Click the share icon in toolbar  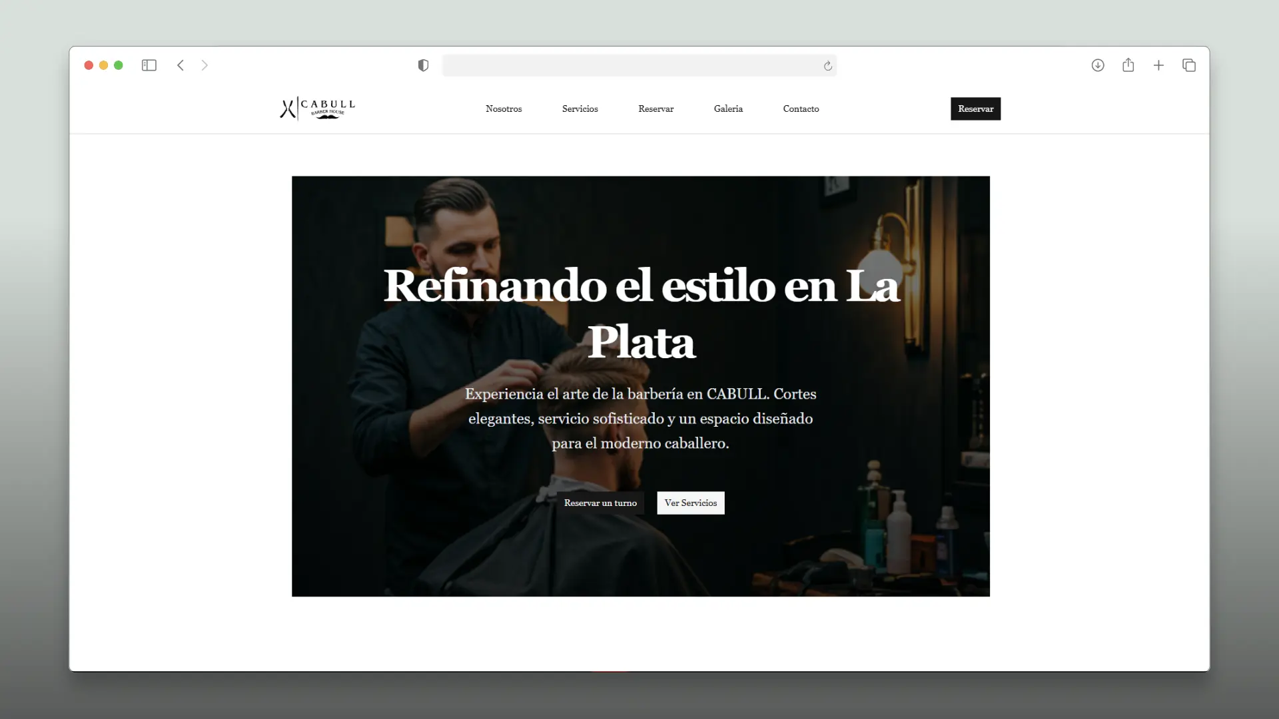[1128, 65]
